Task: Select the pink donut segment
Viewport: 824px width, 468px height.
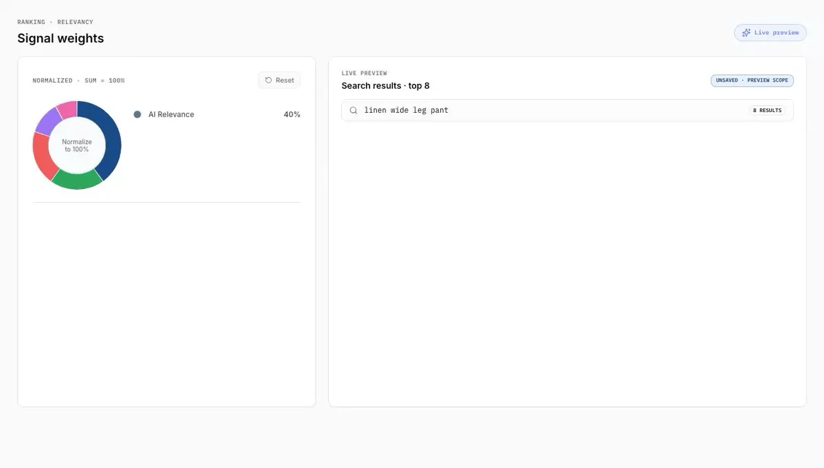Action: [67, 109]
